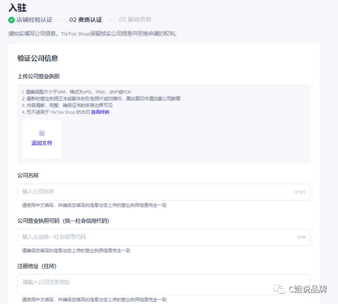338x304 pixels.
Task: Click the hint text below the credit code field
Action: click(76, 250)
